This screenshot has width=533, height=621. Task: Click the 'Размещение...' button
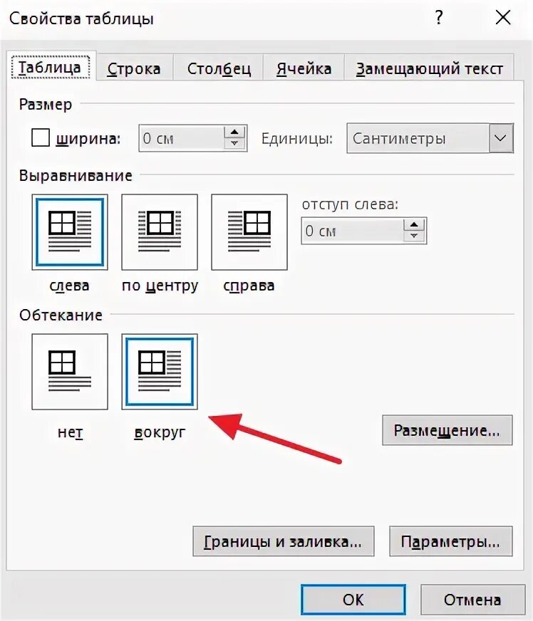447,430
